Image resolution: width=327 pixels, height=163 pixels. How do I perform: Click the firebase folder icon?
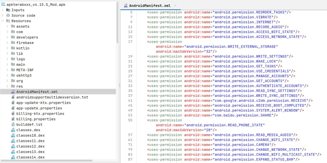pyautogui.click(x=13, y=43)
